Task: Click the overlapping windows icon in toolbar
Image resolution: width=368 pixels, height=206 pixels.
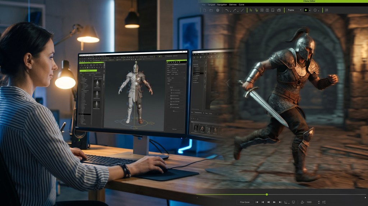Action: pyautogui.click(x=279, y=10)
